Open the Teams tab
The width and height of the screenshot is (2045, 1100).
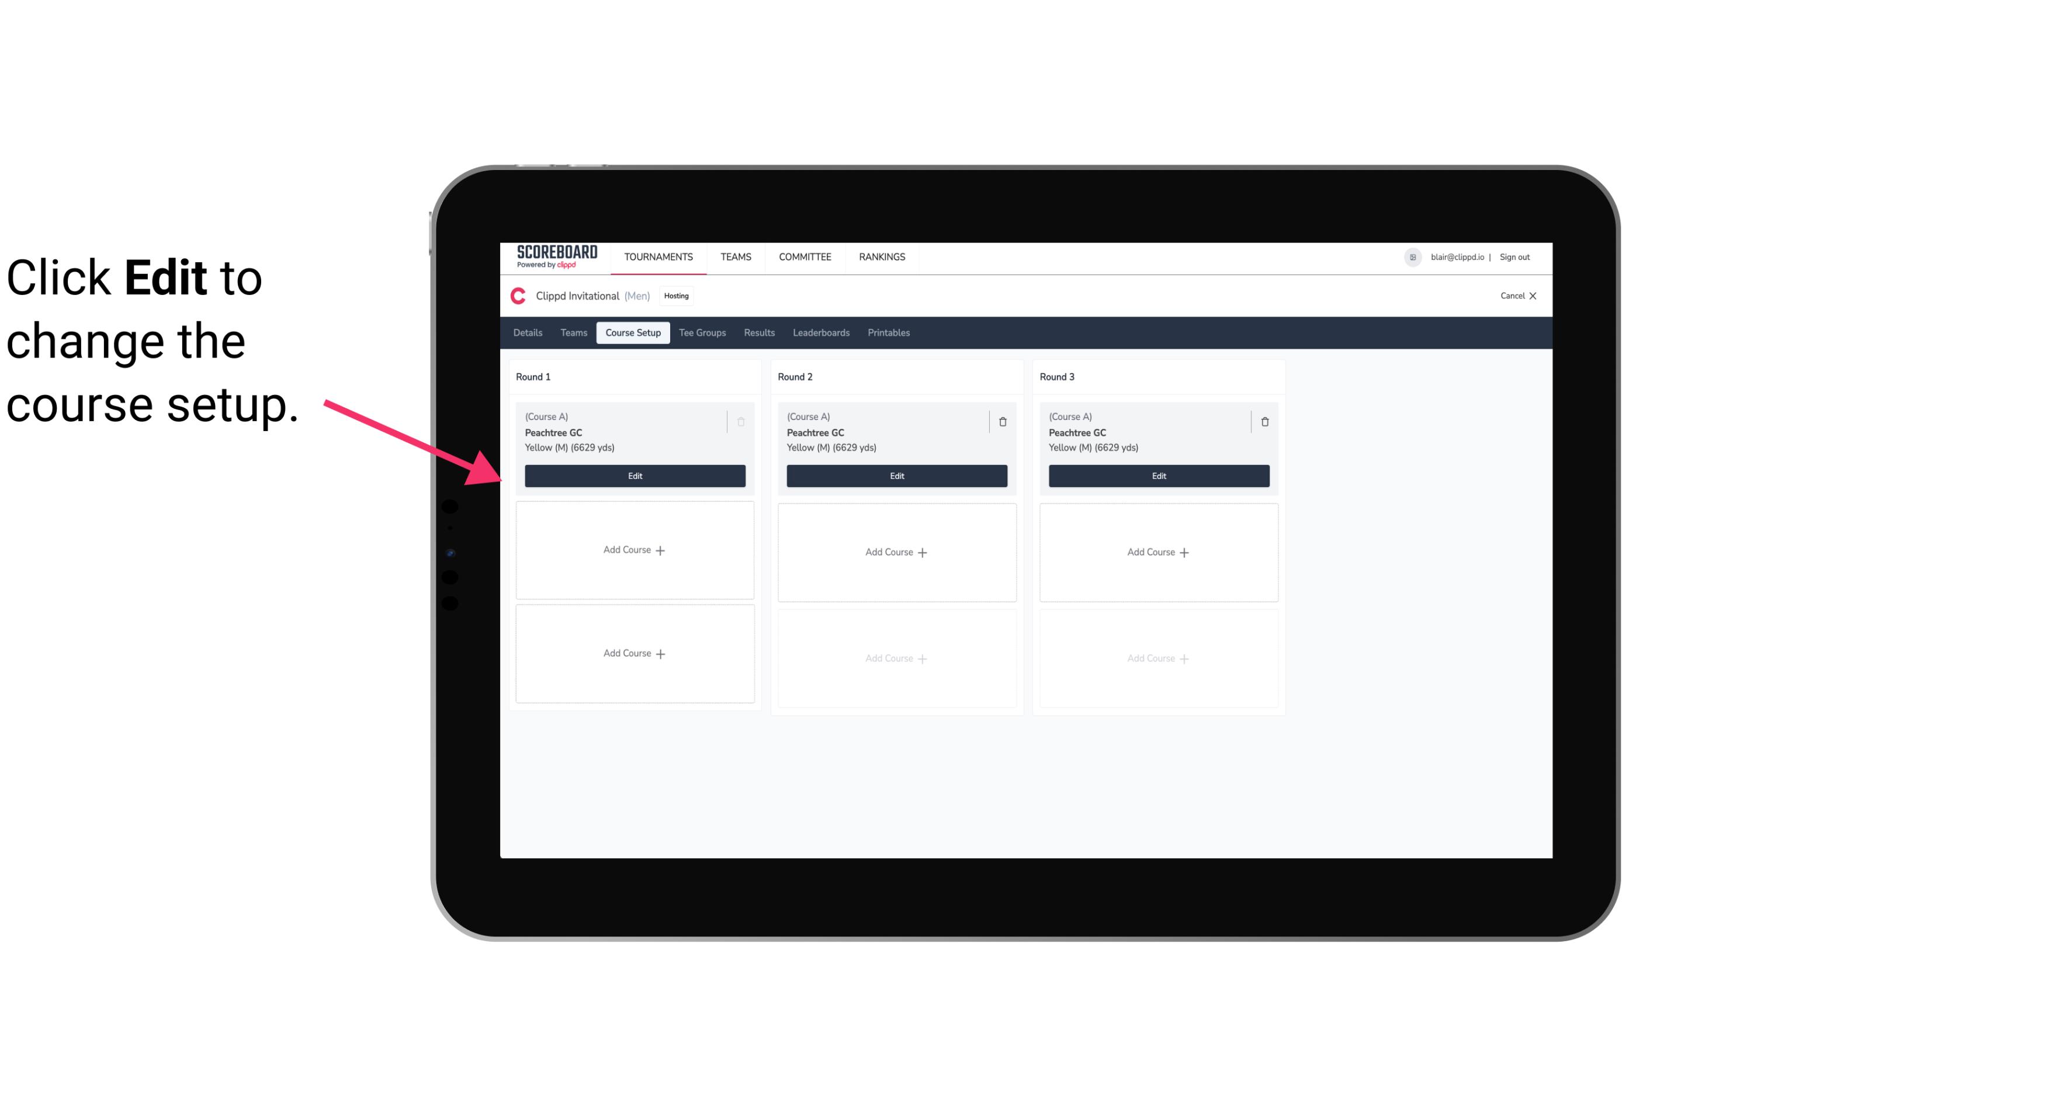pyautogui.click(x=571, y=332)
